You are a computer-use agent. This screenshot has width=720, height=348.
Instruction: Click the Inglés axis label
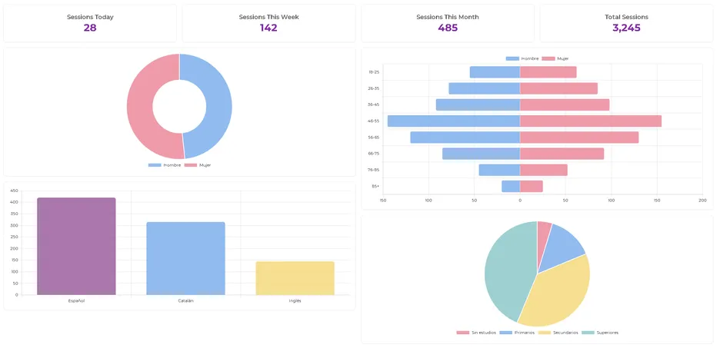tap(295, 301)
